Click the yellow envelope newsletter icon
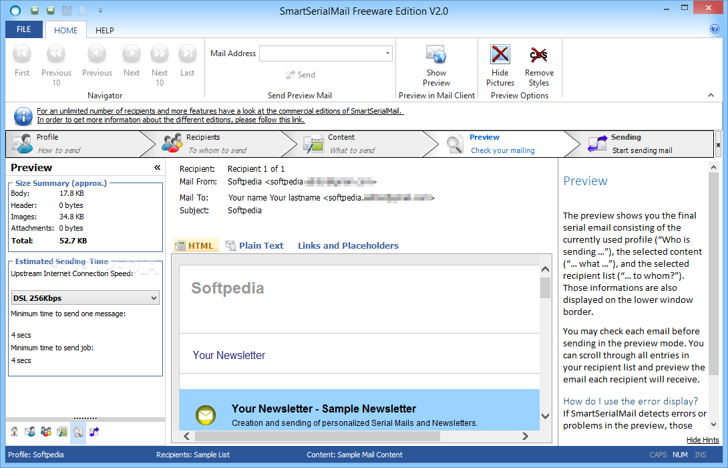 coord(206,415)
